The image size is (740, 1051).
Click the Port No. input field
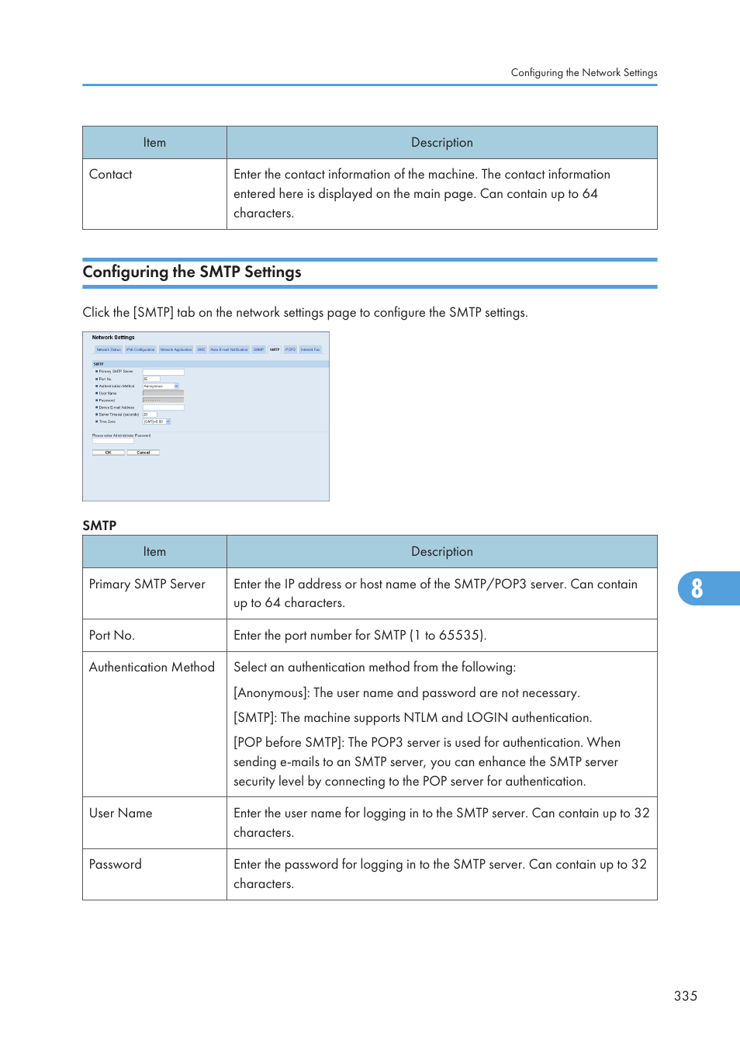(151, 379)
